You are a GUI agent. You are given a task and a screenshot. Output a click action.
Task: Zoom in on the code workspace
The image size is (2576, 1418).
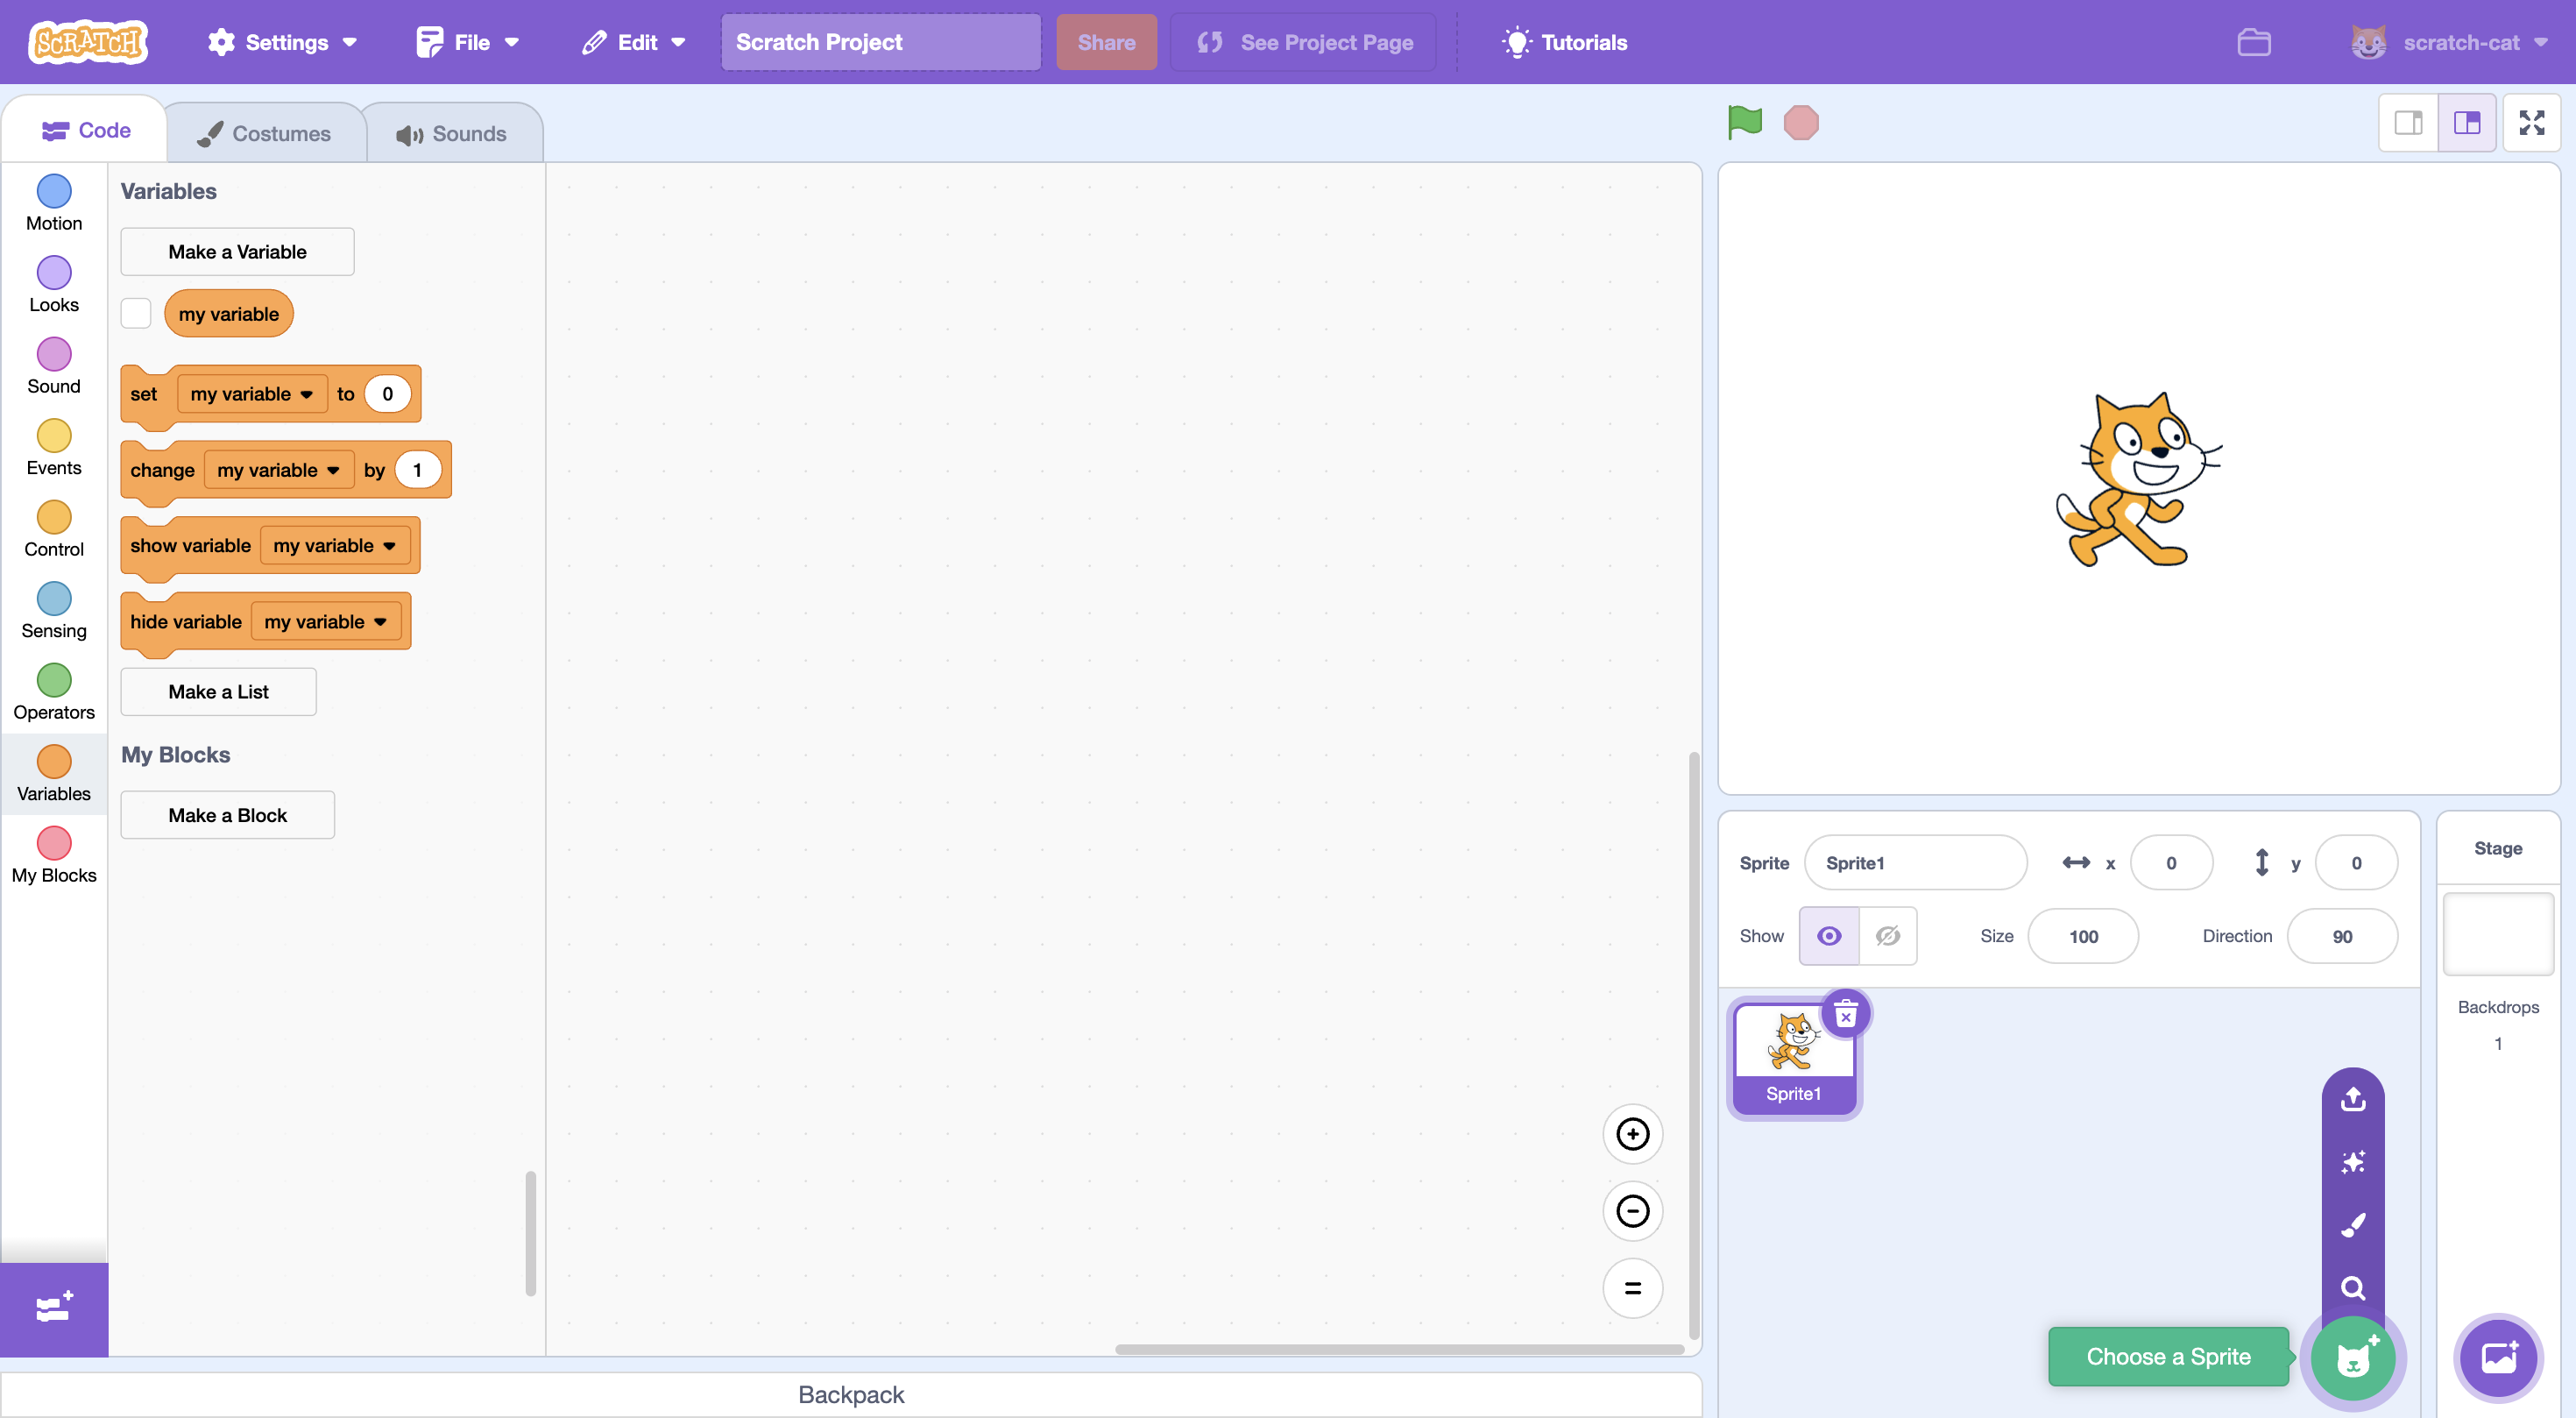[1633, 1134]
